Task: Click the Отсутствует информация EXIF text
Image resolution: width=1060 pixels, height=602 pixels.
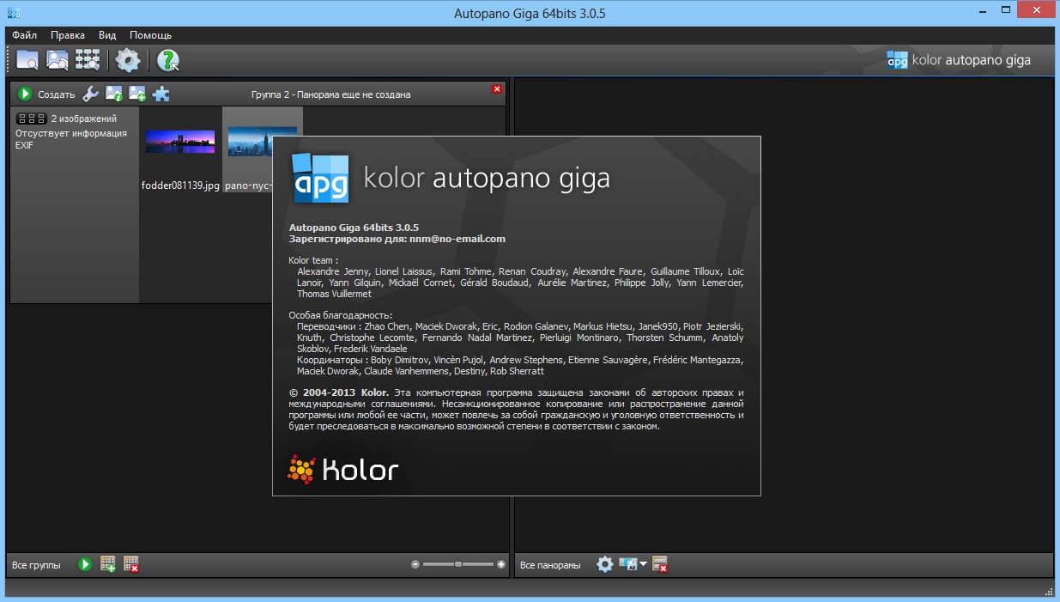Action: [71, 139]
